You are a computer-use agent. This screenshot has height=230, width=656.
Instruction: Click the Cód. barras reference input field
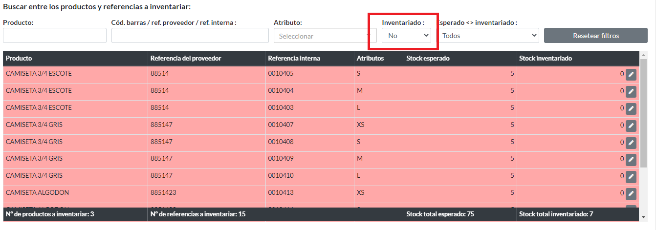(190, 36)
